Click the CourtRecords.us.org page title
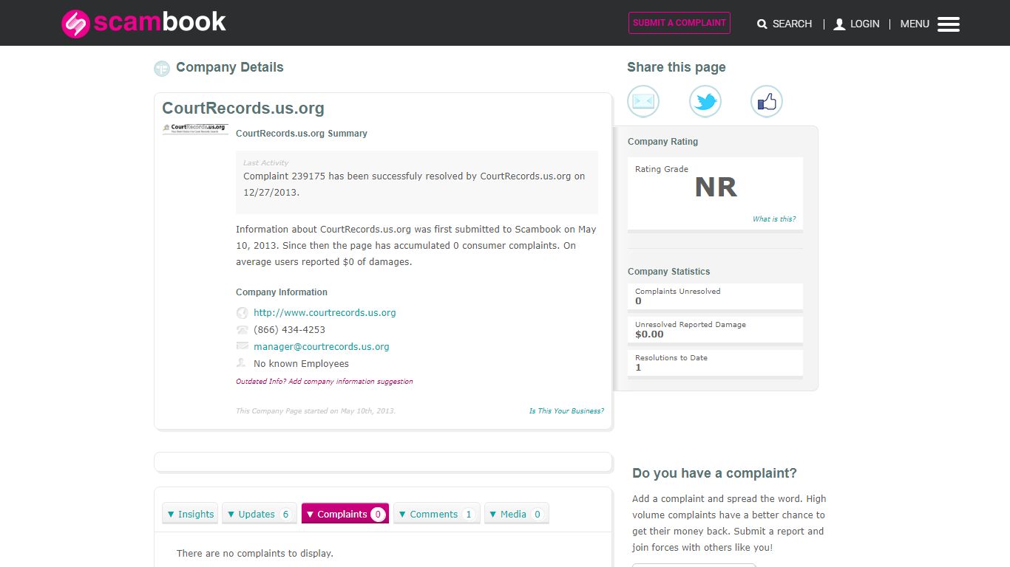The image size is (1010, 567). [243, 109]
